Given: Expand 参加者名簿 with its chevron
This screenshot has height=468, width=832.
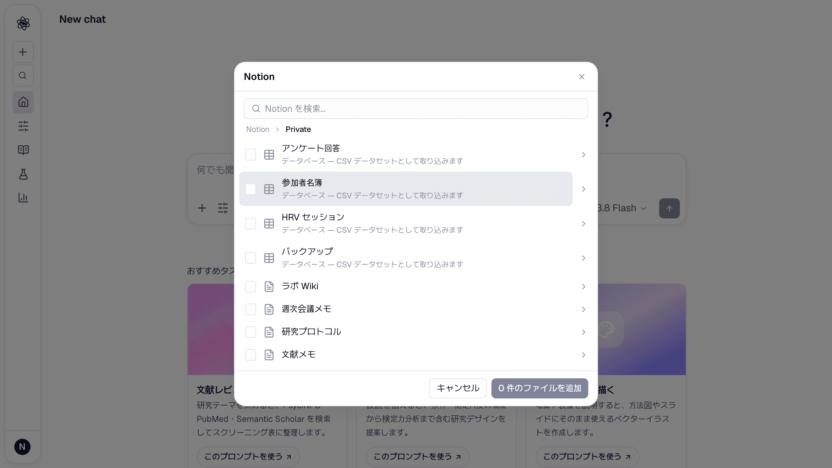Looking at the screenshot, I should pos(584,189).
